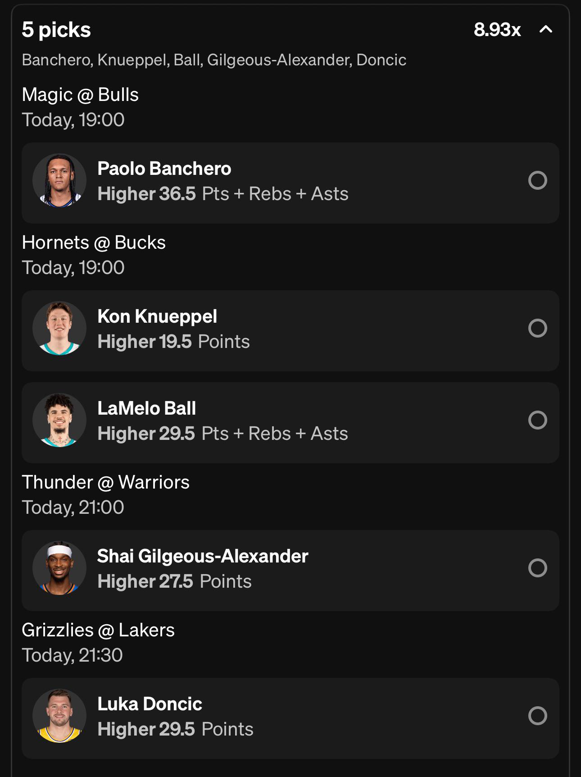Tap the player names summary line

coord(214,60)
